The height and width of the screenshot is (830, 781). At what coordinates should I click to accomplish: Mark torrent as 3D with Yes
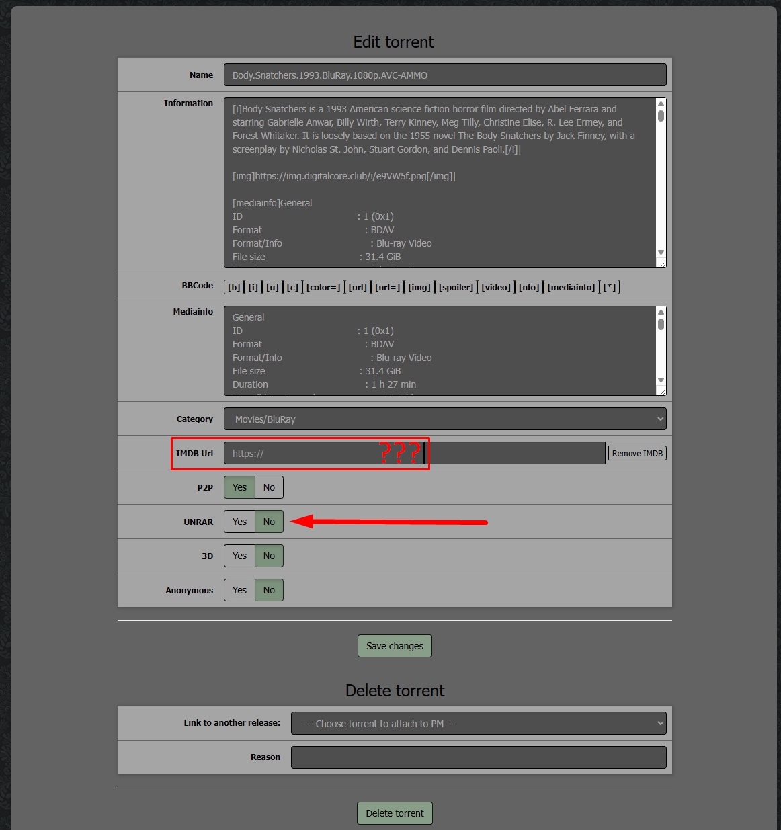coord(239,556)
